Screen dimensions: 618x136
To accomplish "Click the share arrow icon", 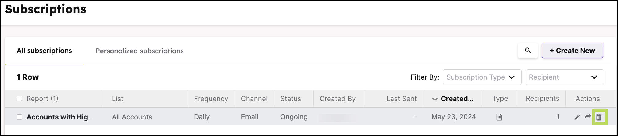I will 588,116.
